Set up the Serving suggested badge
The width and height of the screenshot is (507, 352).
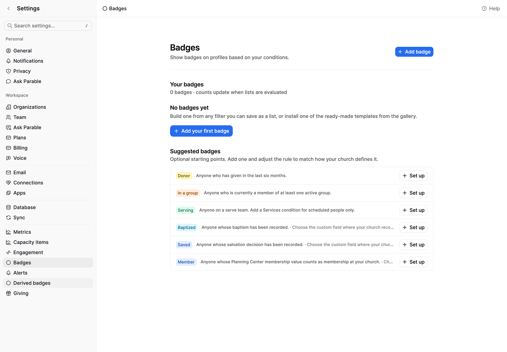pos(414,210)
